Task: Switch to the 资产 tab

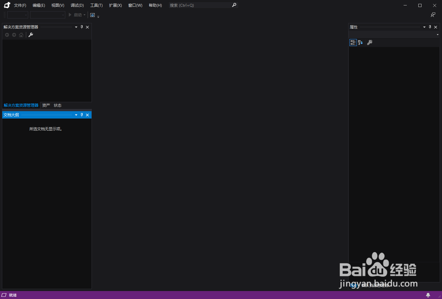Action: coord(45,105)
